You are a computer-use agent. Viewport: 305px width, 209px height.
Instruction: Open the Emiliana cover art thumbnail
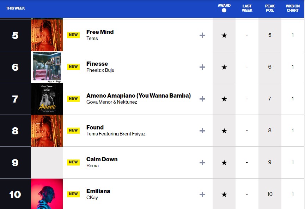tap(47, 194)
